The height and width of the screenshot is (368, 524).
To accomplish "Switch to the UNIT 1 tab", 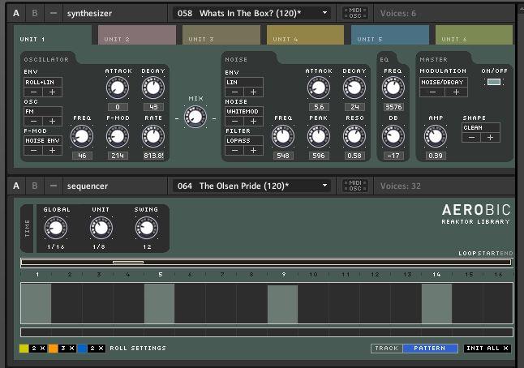I will (x=53, y=36).
